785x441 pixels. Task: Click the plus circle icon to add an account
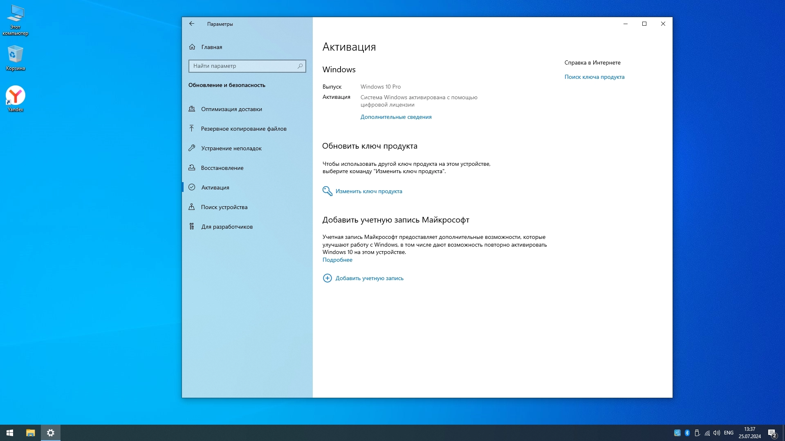coord(327,278)
